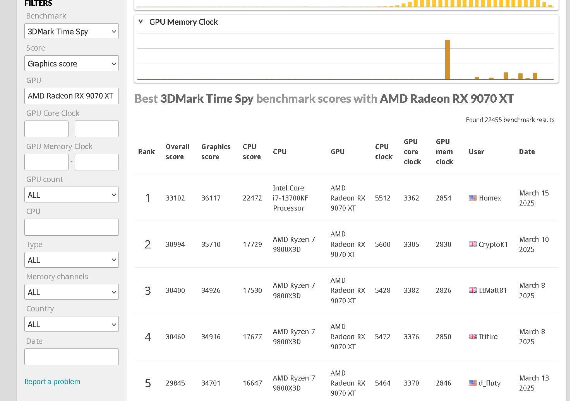Viewport: 583px width, 401px height.
Task: Open user d_fluty's profile
Action: tap(490, 383)
